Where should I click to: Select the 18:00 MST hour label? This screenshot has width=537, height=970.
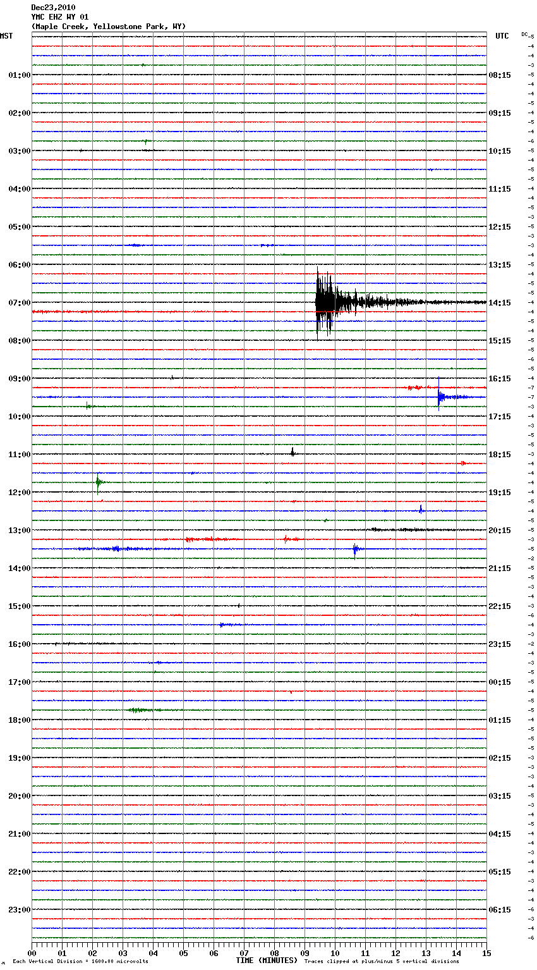[x=19, y=720]
